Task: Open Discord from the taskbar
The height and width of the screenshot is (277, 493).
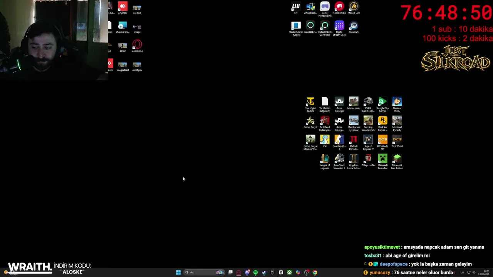Action: click(247, 272)
